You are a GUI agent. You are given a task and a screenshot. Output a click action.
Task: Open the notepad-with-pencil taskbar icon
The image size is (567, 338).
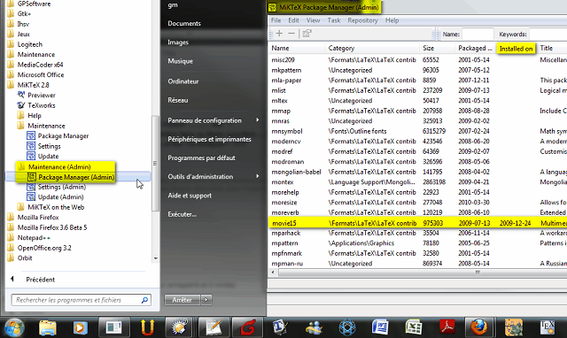tap(214, 328)
